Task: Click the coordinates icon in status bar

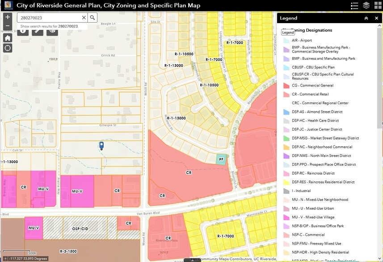Action: pyautogui.click(x=4, y=258)
